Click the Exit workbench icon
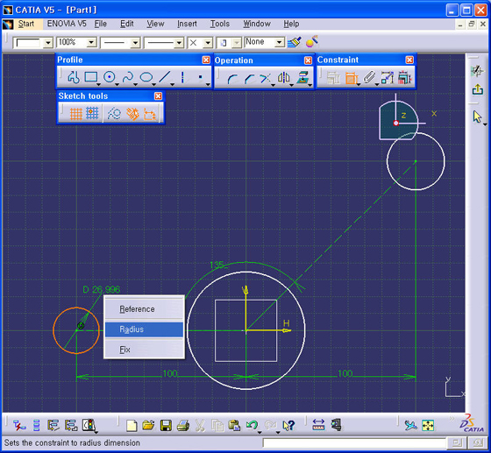This screenshot has width=491, height=453. 478,89
